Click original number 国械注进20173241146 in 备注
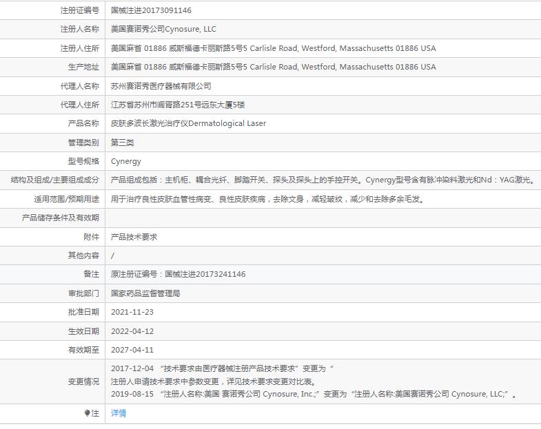Screen dimensions: 541x429 pos(205,274)
